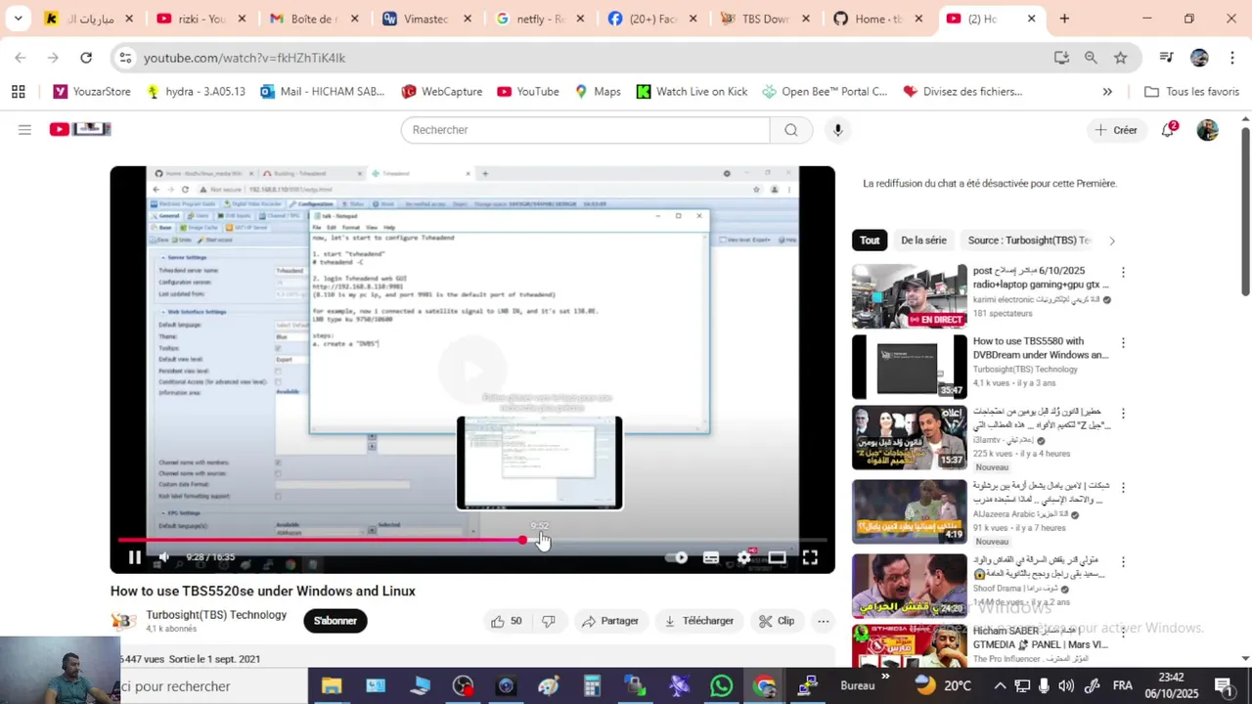This screenshot has height=704, width=1252.
Task: Go back in Chrome
Action: tap(21, 58)
